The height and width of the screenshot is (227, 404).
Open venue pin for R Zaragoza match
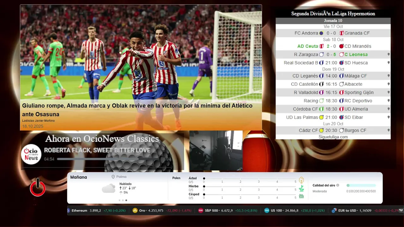coord(389,55)
